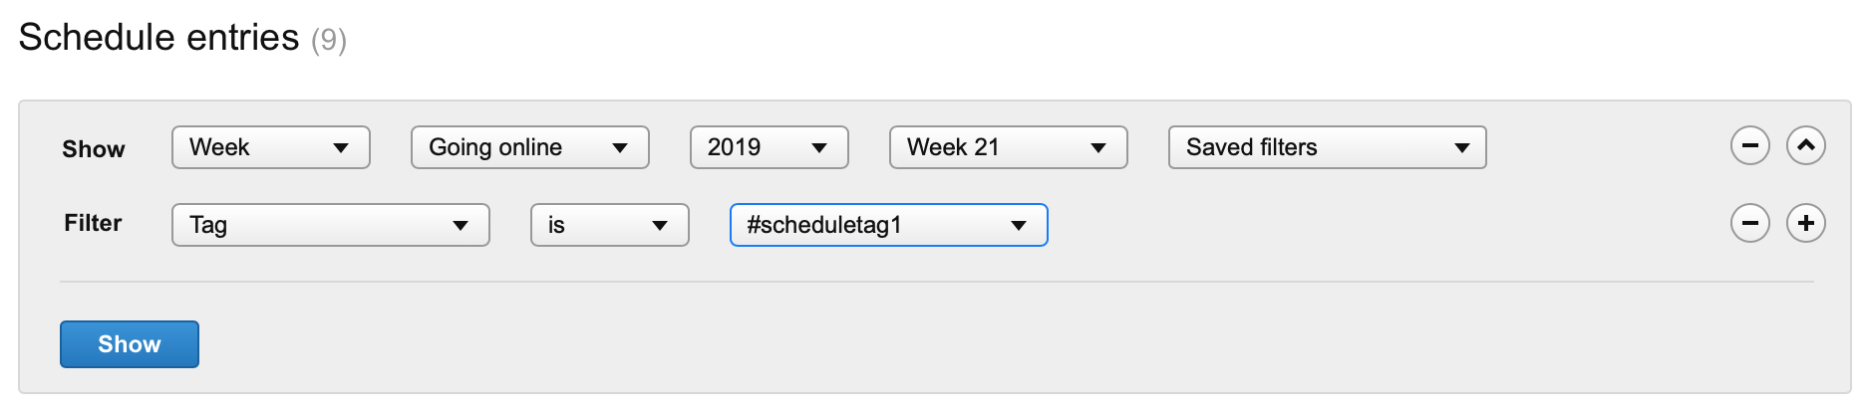
Task: Open the Saved filters dropdown
Action: point(1327,147)
